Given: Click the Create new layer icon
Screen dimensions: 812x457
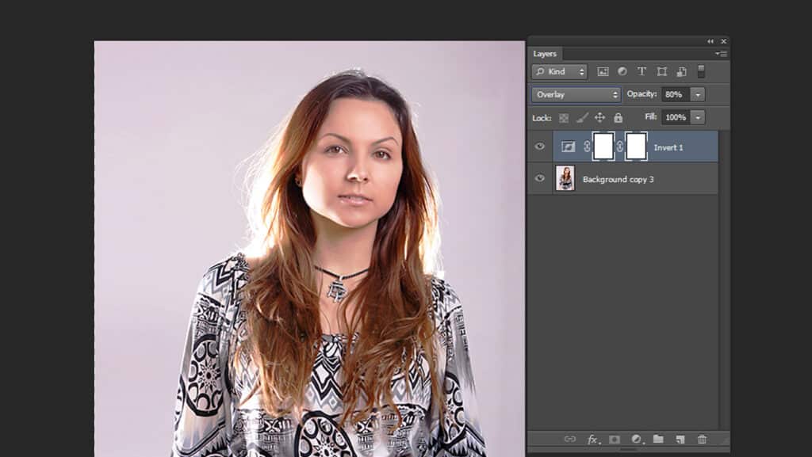Looking at the screenshot, I should click(x=680, y=440).
